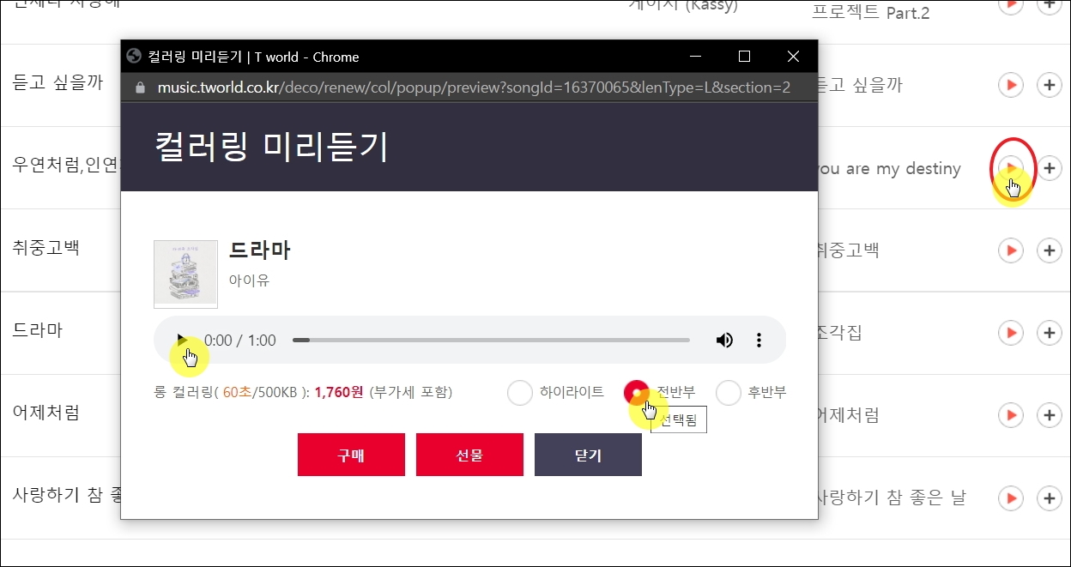Select the 후반부 radio option

[x=729, y=393]
